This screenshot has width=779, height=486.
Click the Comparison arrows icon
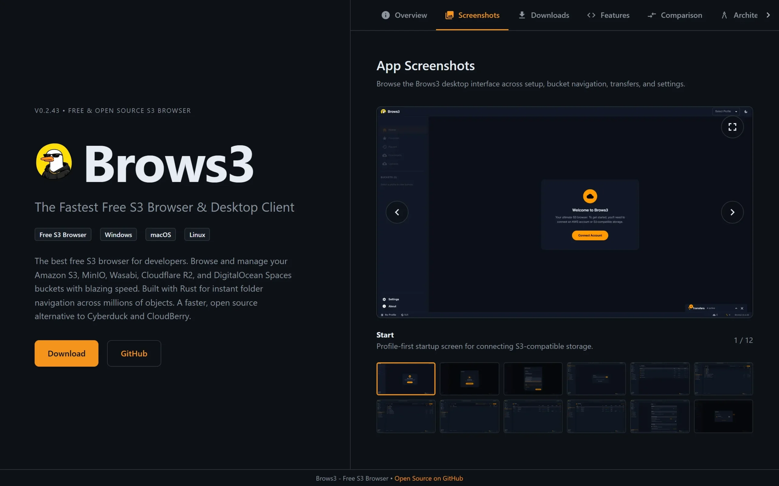(x=651, y=15)
